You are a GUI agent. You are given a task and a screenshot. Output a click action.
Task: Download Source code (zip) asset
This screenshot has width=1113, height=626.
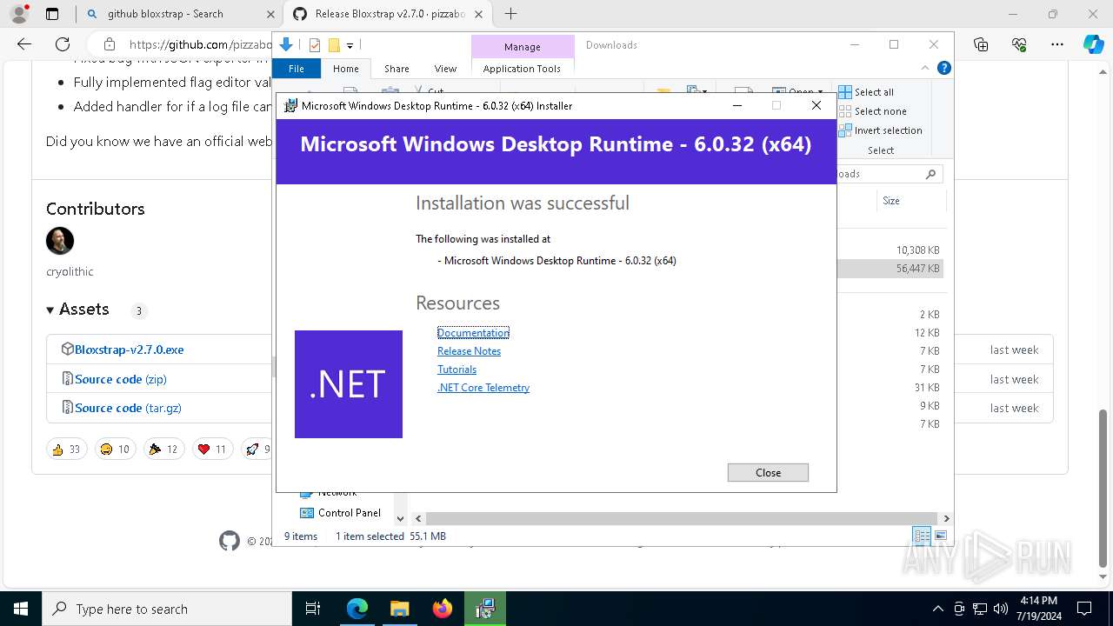click(x=120, y=379)
